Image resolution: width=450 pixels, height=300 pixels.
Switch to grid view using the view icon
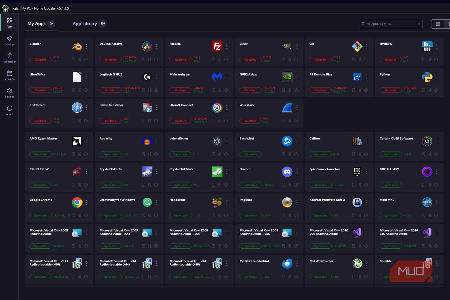448,24
